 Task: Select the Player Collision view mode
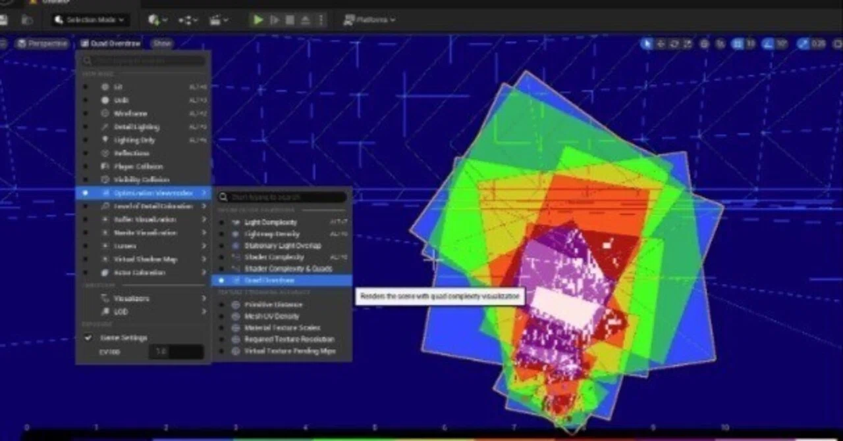click(x=143, y=166)
